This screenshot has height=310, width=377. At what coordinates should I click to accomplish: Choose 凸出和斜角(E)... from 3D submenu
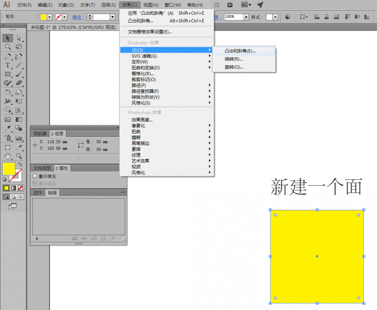click(x=240, y=51)
